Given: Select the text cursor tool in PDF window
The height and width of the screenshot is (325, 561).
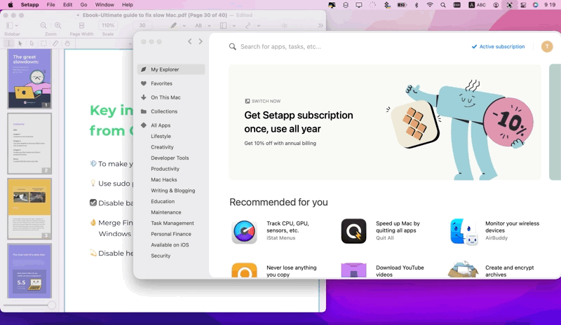Looking at the screenshot, I should point(9,43).
